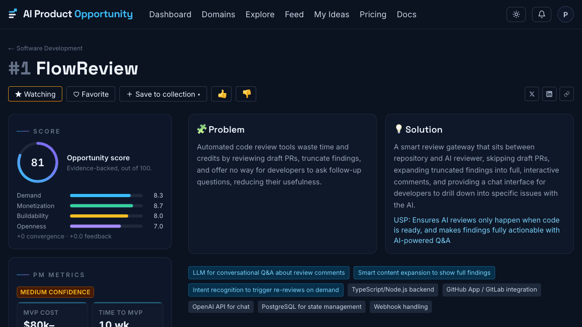Screen dimensions: 582x327
Task: Share FlowReview on LinkedIn
Action: point(549,94)
